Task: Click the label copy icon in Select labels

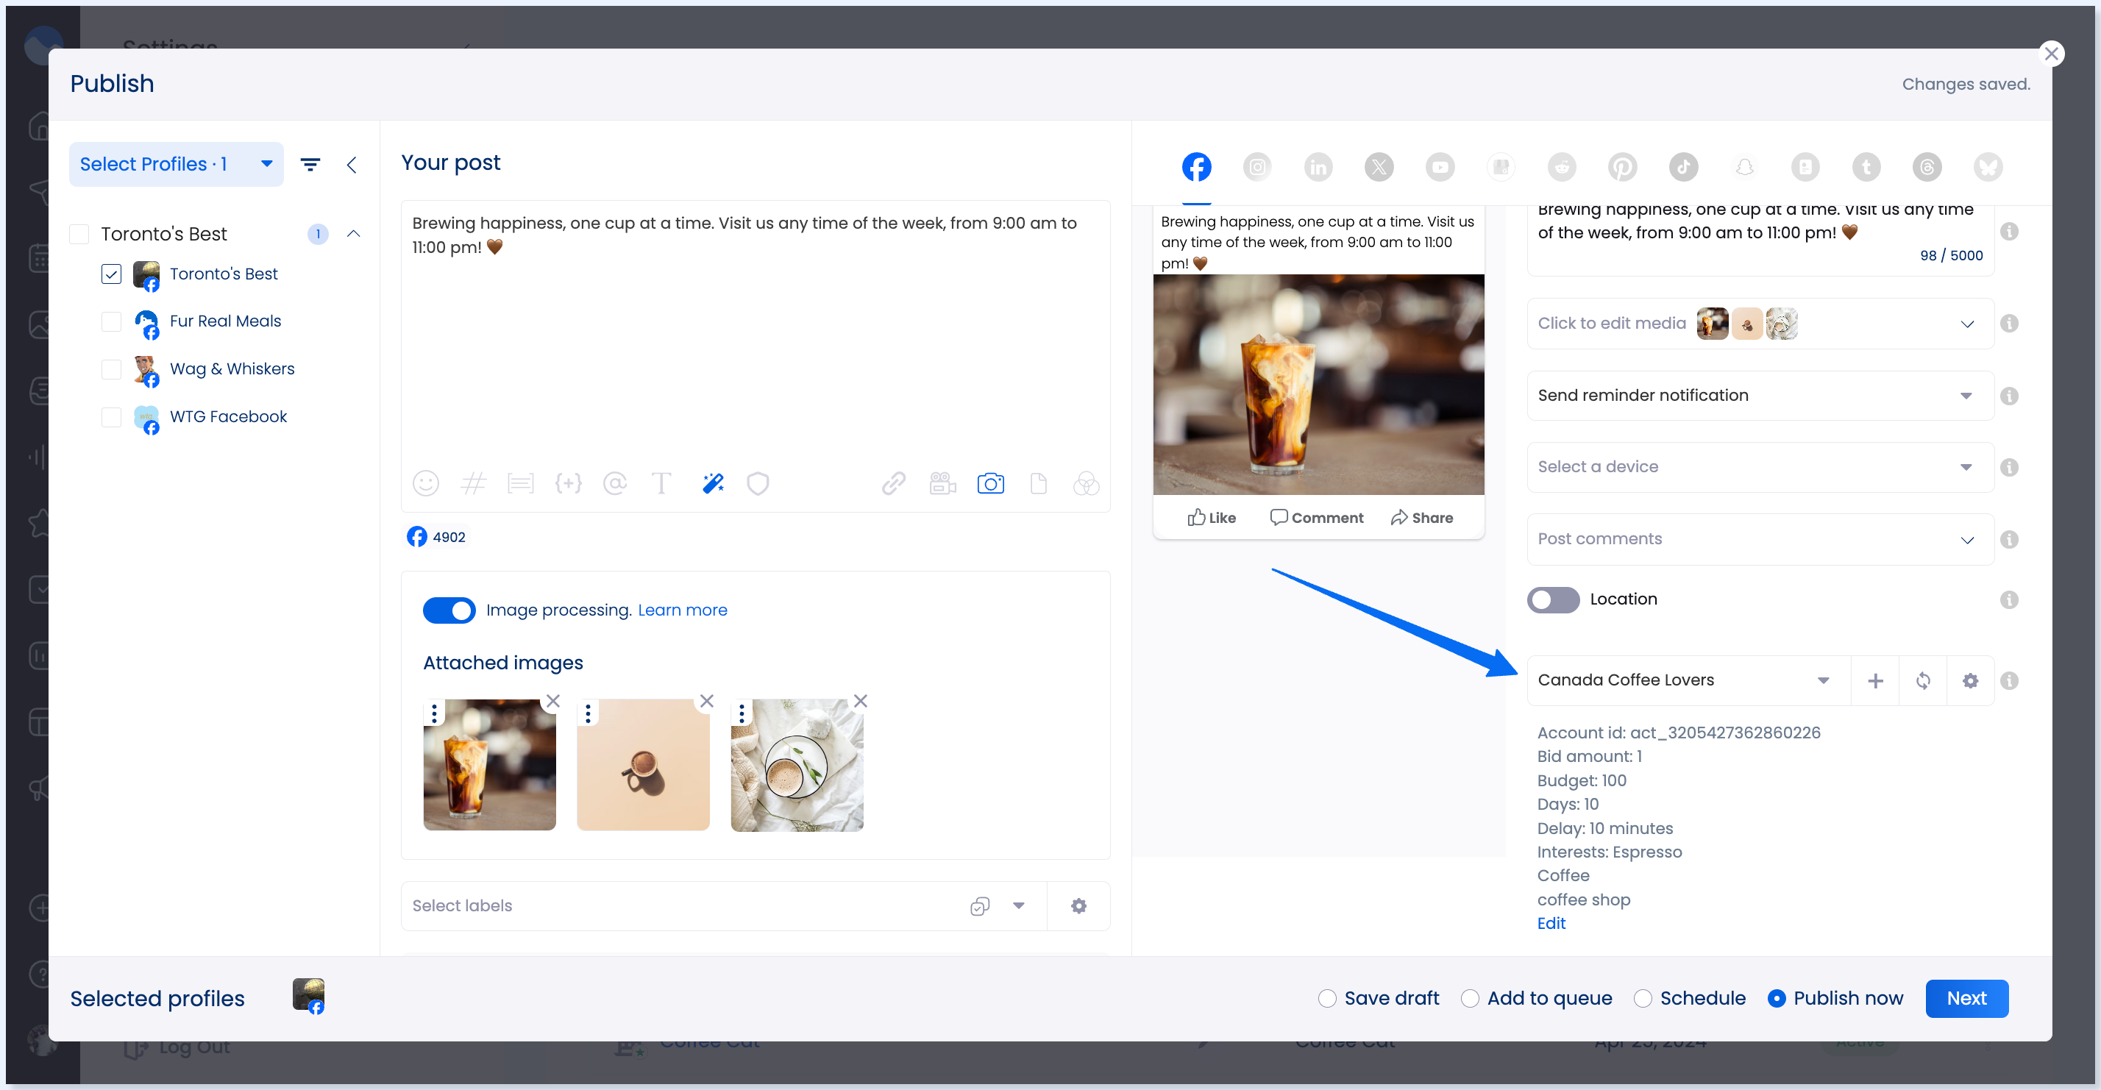Action: [x=980, y=905]
